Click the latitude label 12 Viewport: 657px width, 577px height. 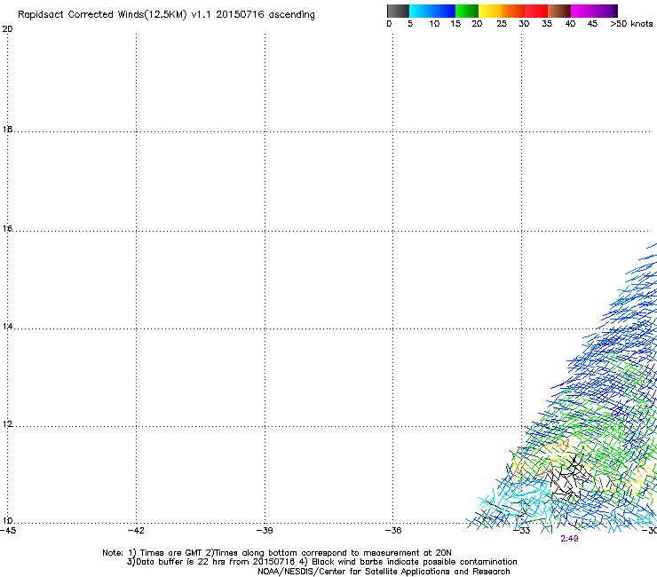[7, 423]
